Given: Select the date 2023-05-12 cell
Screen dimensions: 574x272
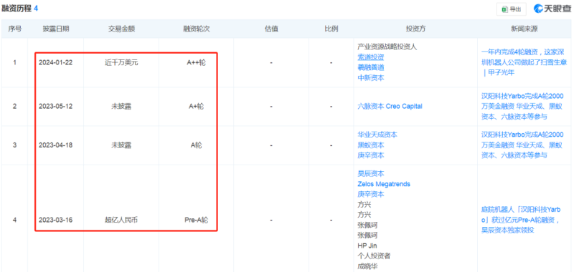Looking at the screenshot, I should pos(56,106).
